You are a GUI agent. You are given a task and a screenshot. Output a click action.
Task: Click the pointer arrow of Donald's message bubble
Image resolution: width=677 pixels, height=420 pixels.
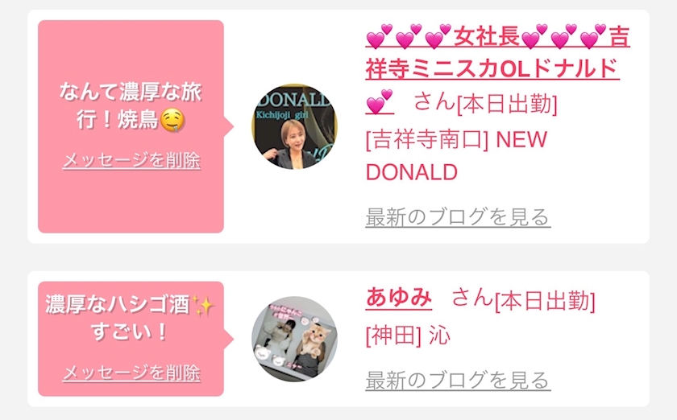(229, 127)
